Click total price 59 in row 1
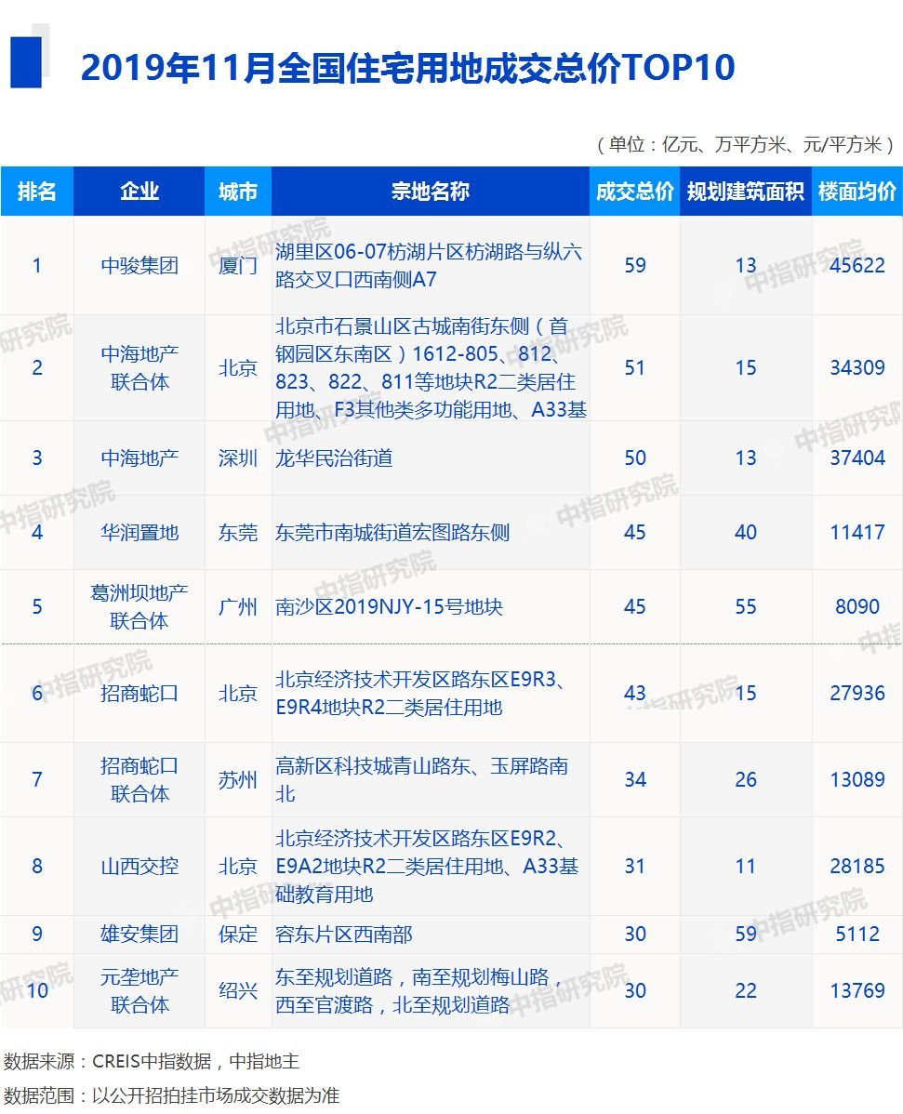Screen dimensions: 903x1114 [x=634, y=266]
